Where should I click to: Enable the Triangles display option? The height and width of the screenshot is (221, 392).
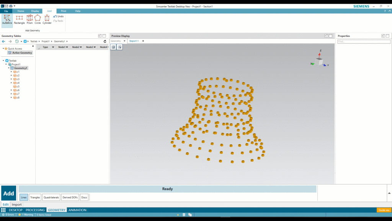click(x=35, y=197)
